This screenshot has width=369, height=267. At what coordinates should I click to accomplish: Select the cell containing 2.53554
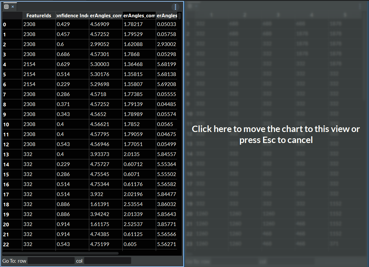point(139,204)
